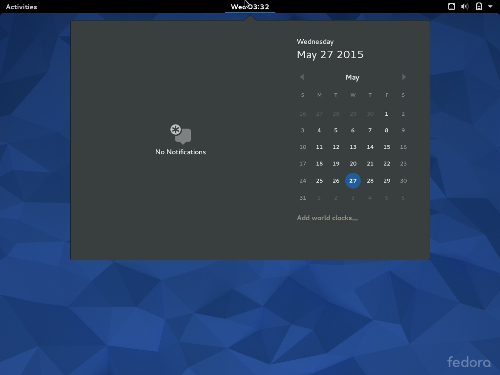Viewport: 500px width, 375px height.
Task: Click the May month label
Action: click(352, 77)
